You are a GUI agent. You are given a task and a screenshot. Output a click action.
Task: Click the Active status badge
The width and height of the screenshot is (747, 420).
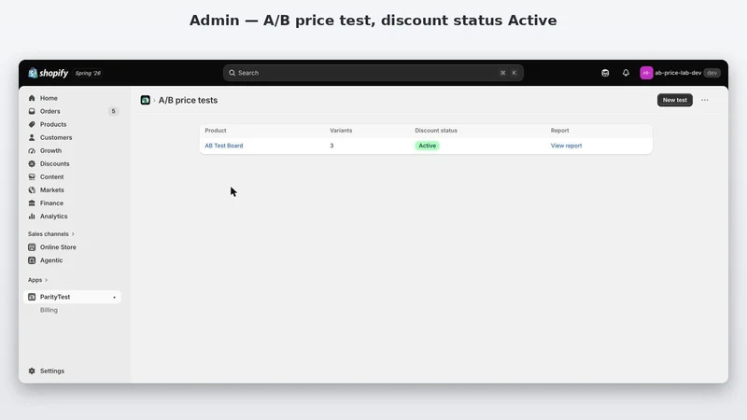pos(428,146)
